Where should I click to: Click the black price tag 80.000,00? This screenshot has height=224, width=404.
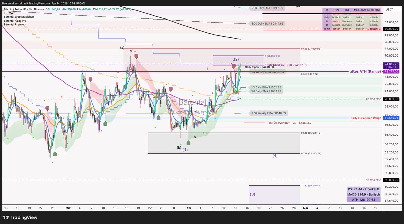pyautogui.click(x=391, y=29)
